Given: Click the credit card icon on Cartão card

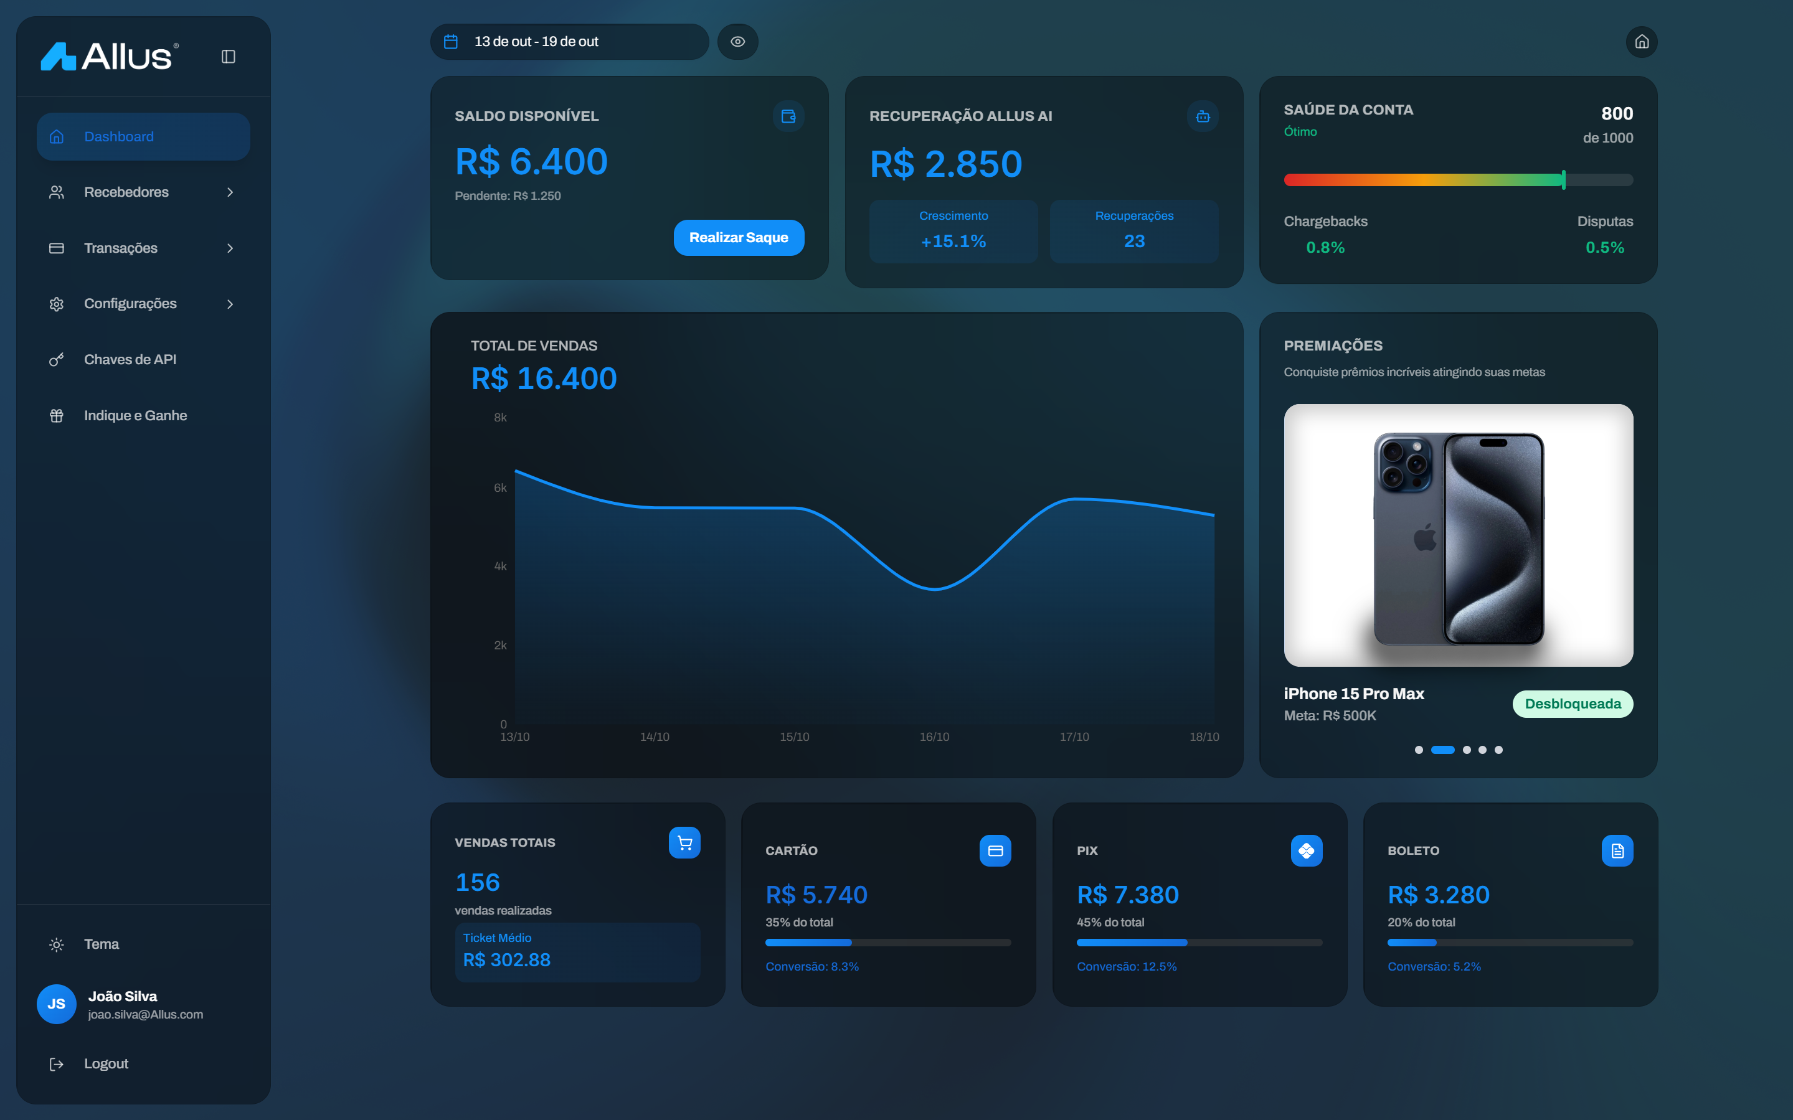Looking at the screenshot, I should (x=995, y=851).
